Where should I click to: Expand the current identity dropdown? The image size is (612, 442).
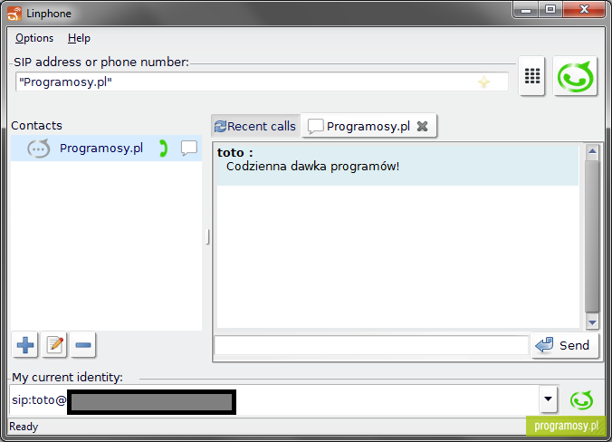(548, 399)
